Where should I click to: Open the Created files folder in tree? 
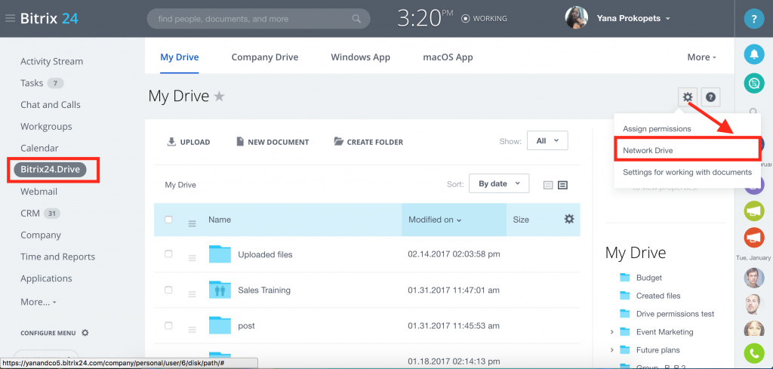658,296
